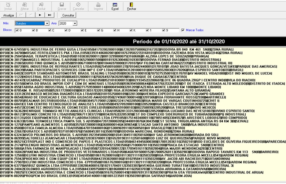Select the Outubro month field
The width and height of the screenshot is (286, 184).
pos(30,23)
